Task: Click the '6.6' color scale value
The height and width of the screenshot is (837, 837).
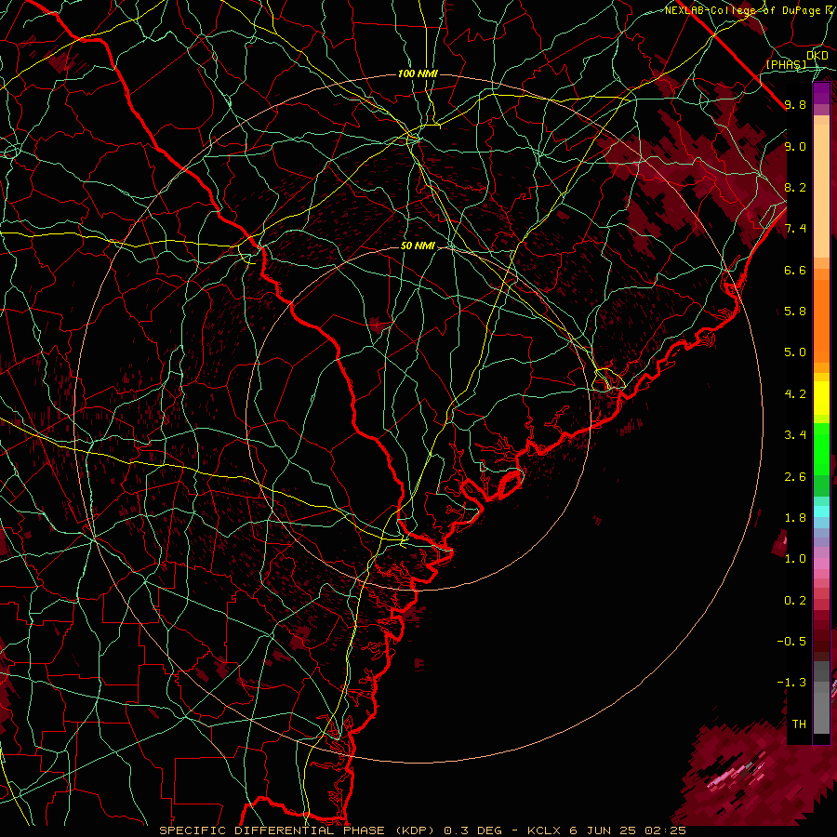Action: 795,270
